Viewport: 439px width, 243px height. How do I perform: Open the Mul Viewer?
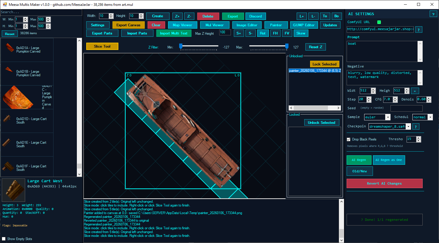tap(215, 25)
